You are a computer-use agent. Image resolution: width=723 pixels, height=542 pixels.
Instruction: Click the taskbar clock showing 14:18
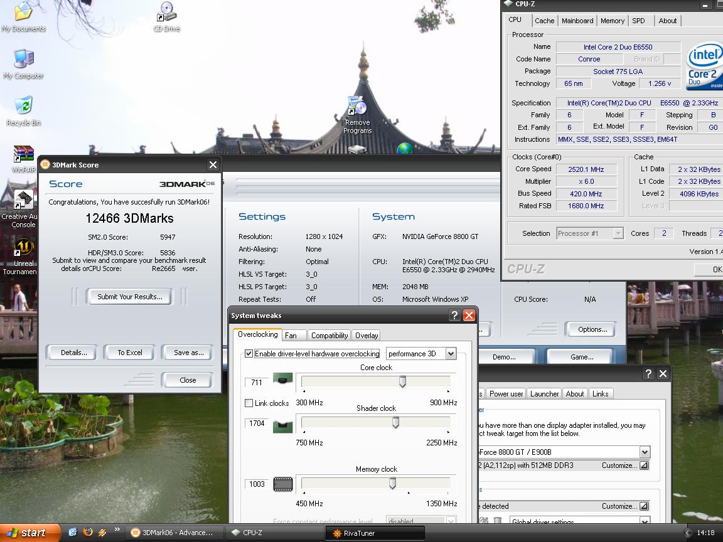[x=705, y=533]
